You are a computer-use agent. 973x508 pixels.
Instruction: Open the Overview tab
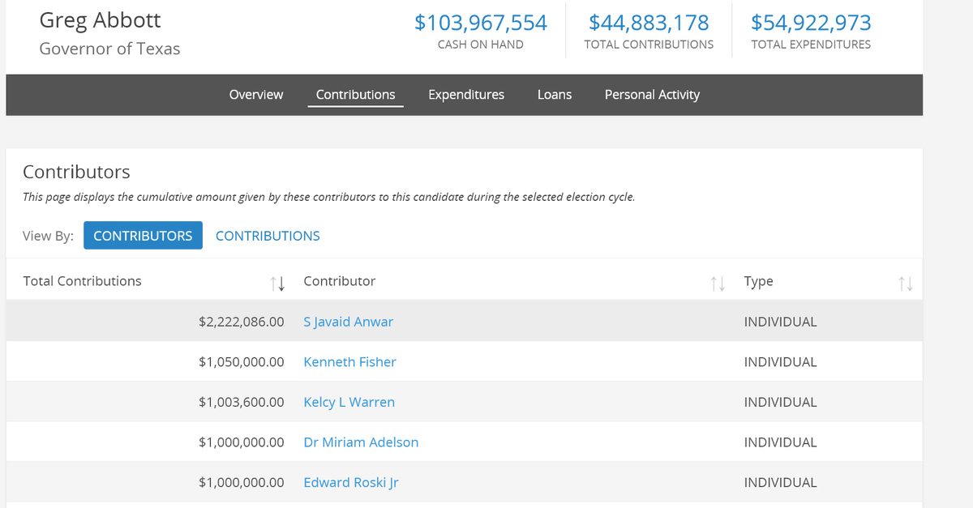(256, 95)
